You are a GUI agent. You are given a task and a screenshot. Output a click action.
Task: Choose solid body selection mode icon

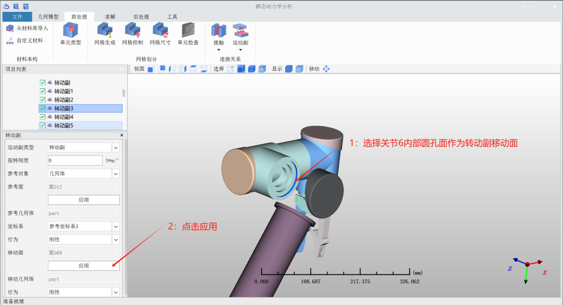pos(252,69)
